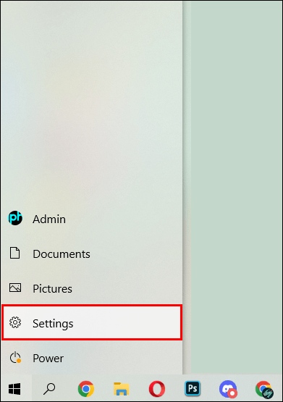This screenshot has height=402, width=283.
Task: Launch Google Chrome from the taskbar
Action: 86,389
